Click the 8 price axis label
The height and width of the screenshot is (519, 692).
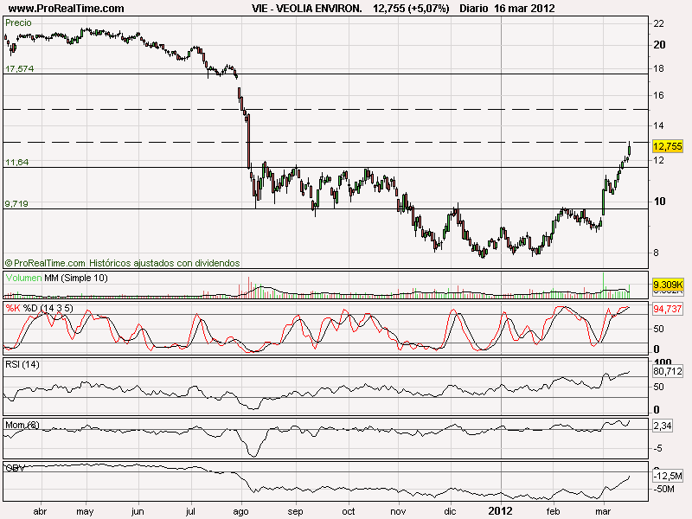(x=656, y=253)
